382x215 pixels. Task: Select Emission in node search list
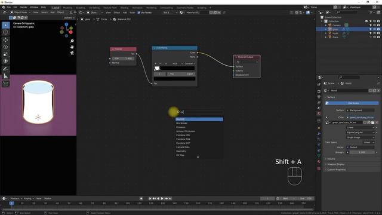199,127
